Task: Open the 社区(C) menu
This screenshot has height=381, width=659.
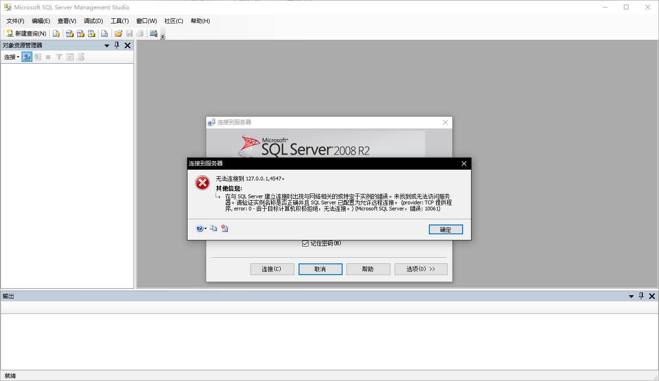Action: click(173, 21)
